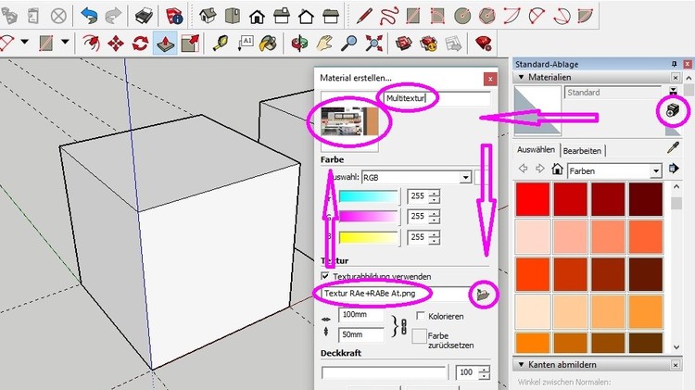Select the Pan hand tool
Viewport: 695px width, 390px height.
coord(324,44)
